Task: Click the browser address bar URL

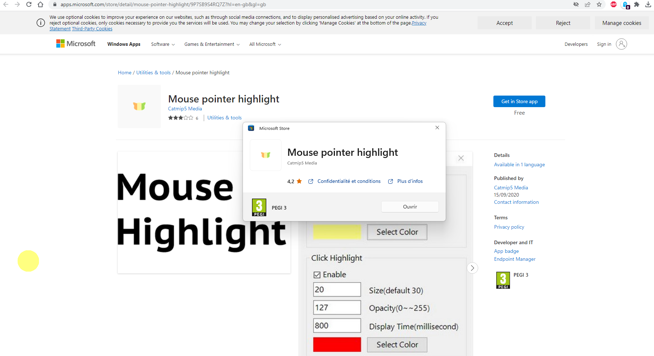Action: (163, 4)
